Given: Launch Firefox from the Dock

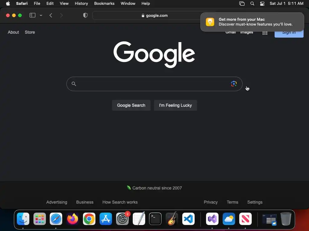Looking at the screenshot, I should coord(72,219).
